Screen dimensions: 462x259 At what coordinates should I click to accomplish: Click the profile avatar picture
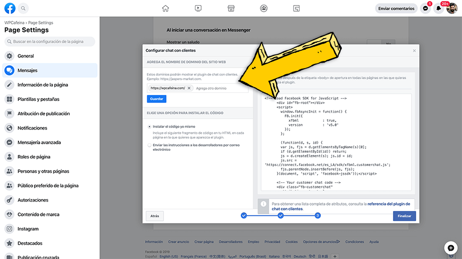[x=452, y=8]
